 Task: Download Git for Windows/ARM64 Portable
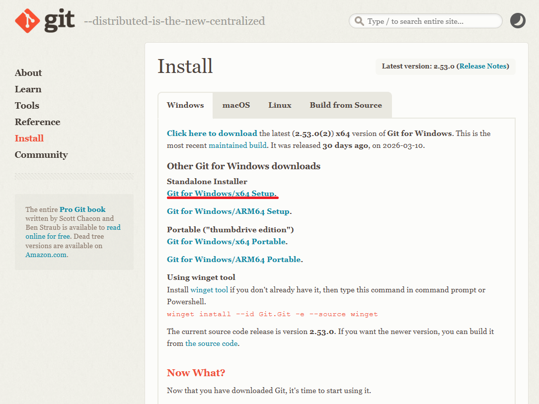pos(234,260)
